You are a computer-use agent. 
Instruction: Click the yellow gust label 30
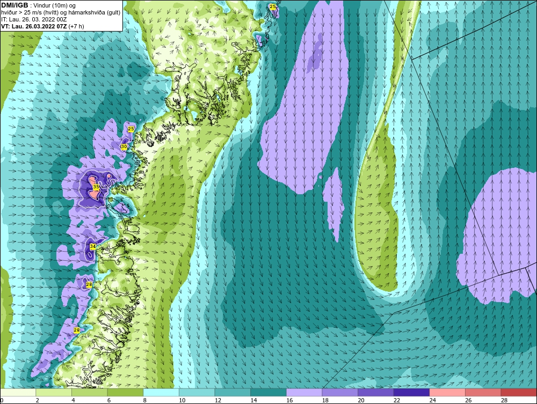point(124,146)
